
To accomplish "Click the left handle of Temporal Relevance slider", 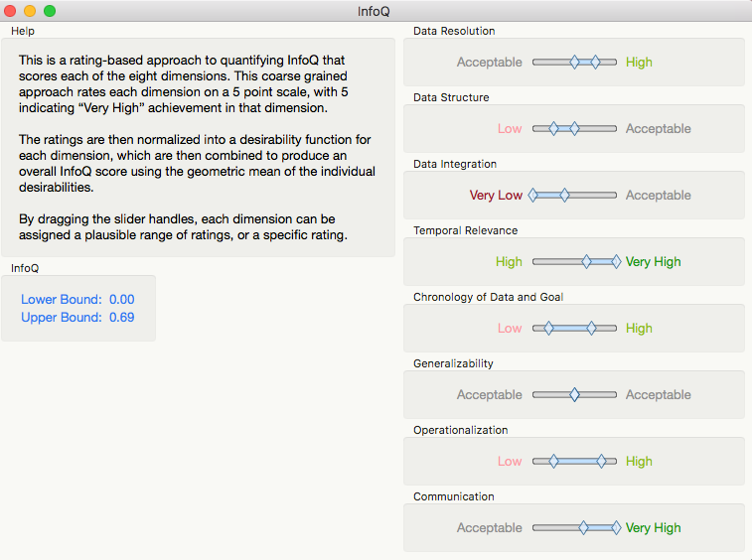I will pyautogui.click(x=586, y=261).
